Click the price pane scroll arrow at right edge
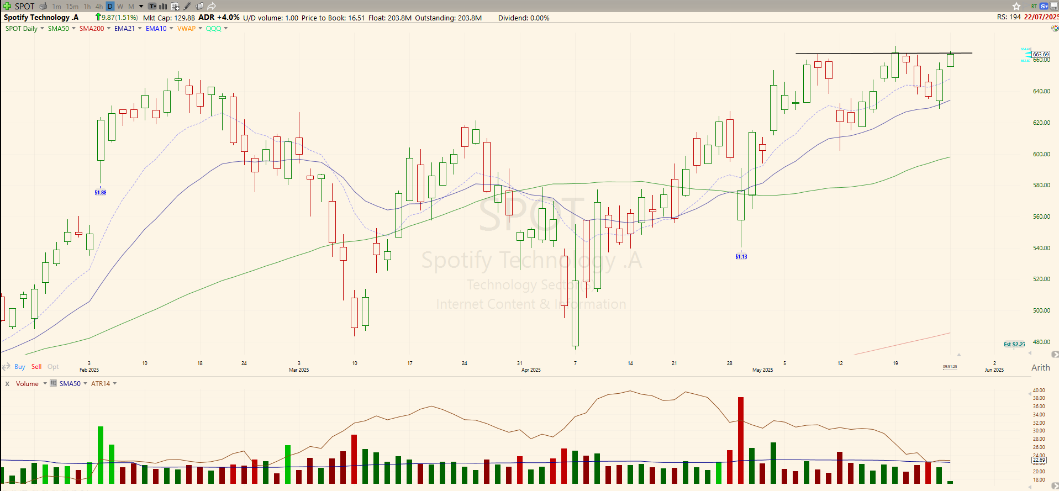This screenshot has height=491, width=1059. (x=1055, y=354)
